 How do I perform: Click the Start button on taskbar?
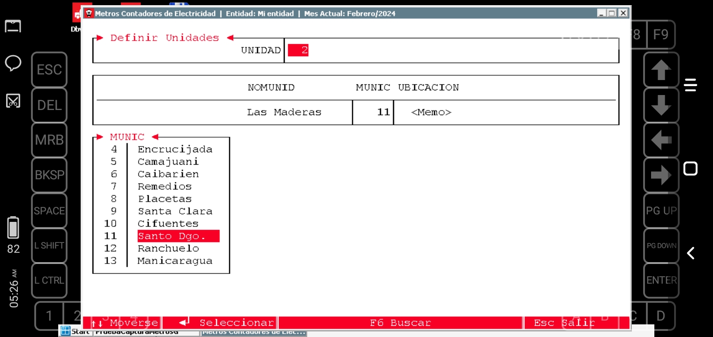76,332
